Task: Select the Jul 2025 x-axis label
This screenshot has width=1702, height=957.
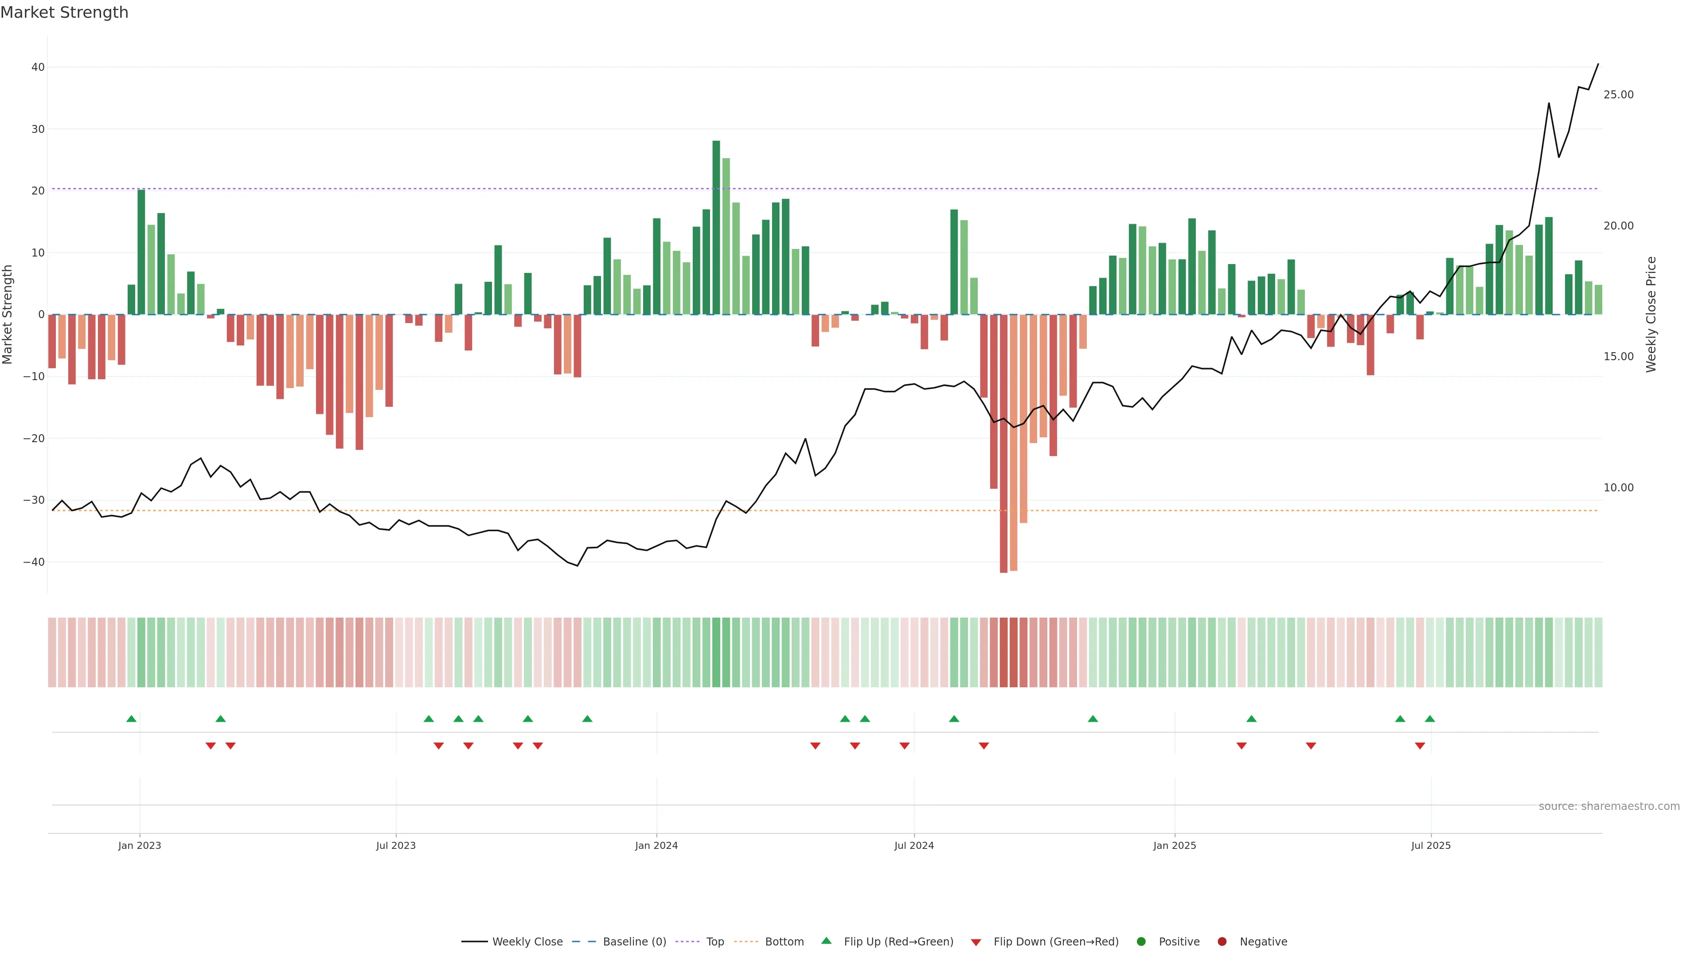Action: click(x=1430, y=845)
